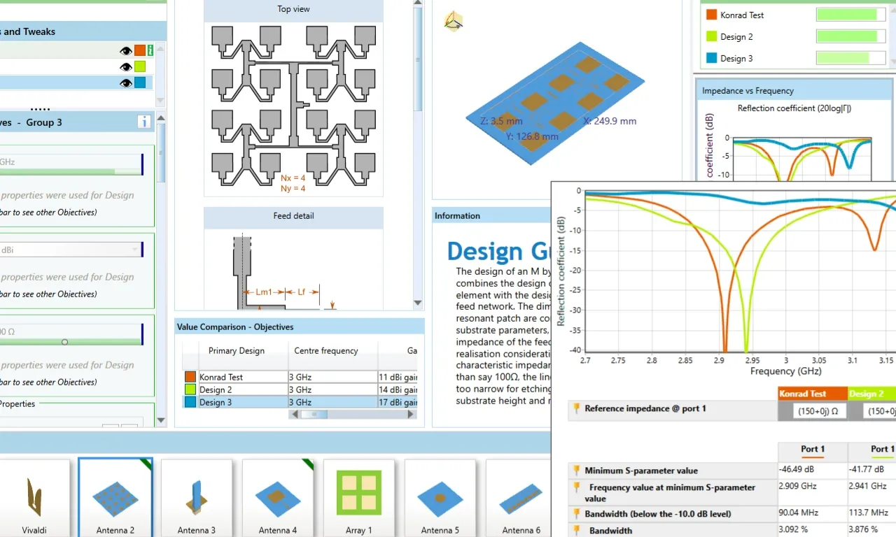
Task: Hide the first design using its eye icon
Action: pyautogui.click(x=125, y=50)
